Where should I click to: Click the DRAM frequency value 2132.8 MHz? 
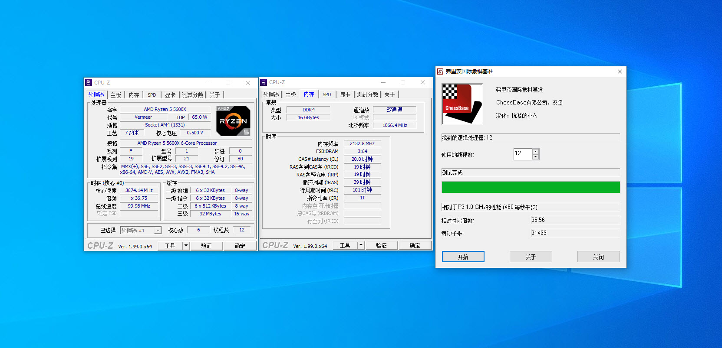362,144
